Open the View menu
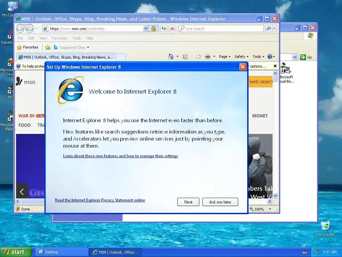This screenshot has height=257, width=342. pos(43,38)
